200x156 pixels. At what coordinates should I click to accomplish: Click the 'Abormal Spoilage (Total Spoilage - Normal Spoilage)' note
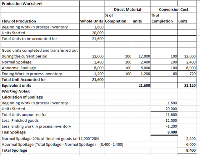pos(49,145)
